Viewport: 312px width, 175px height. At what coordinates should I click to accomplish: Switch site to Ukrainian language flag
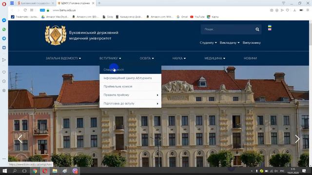(x=270, y=26)
